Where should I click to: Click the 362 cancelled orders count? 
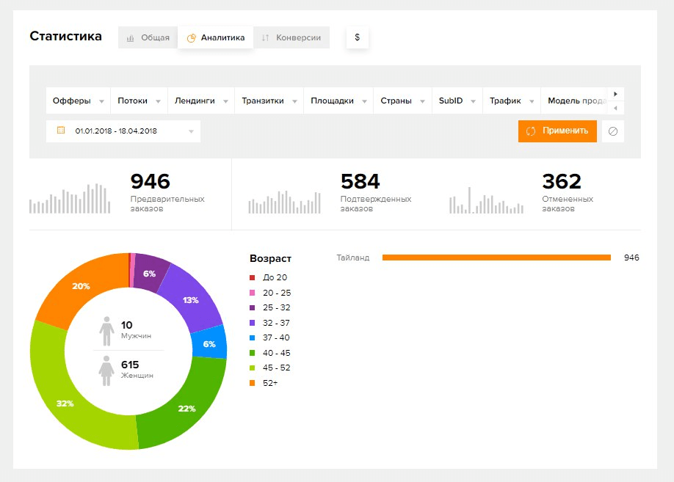click(x=562, y=181)
